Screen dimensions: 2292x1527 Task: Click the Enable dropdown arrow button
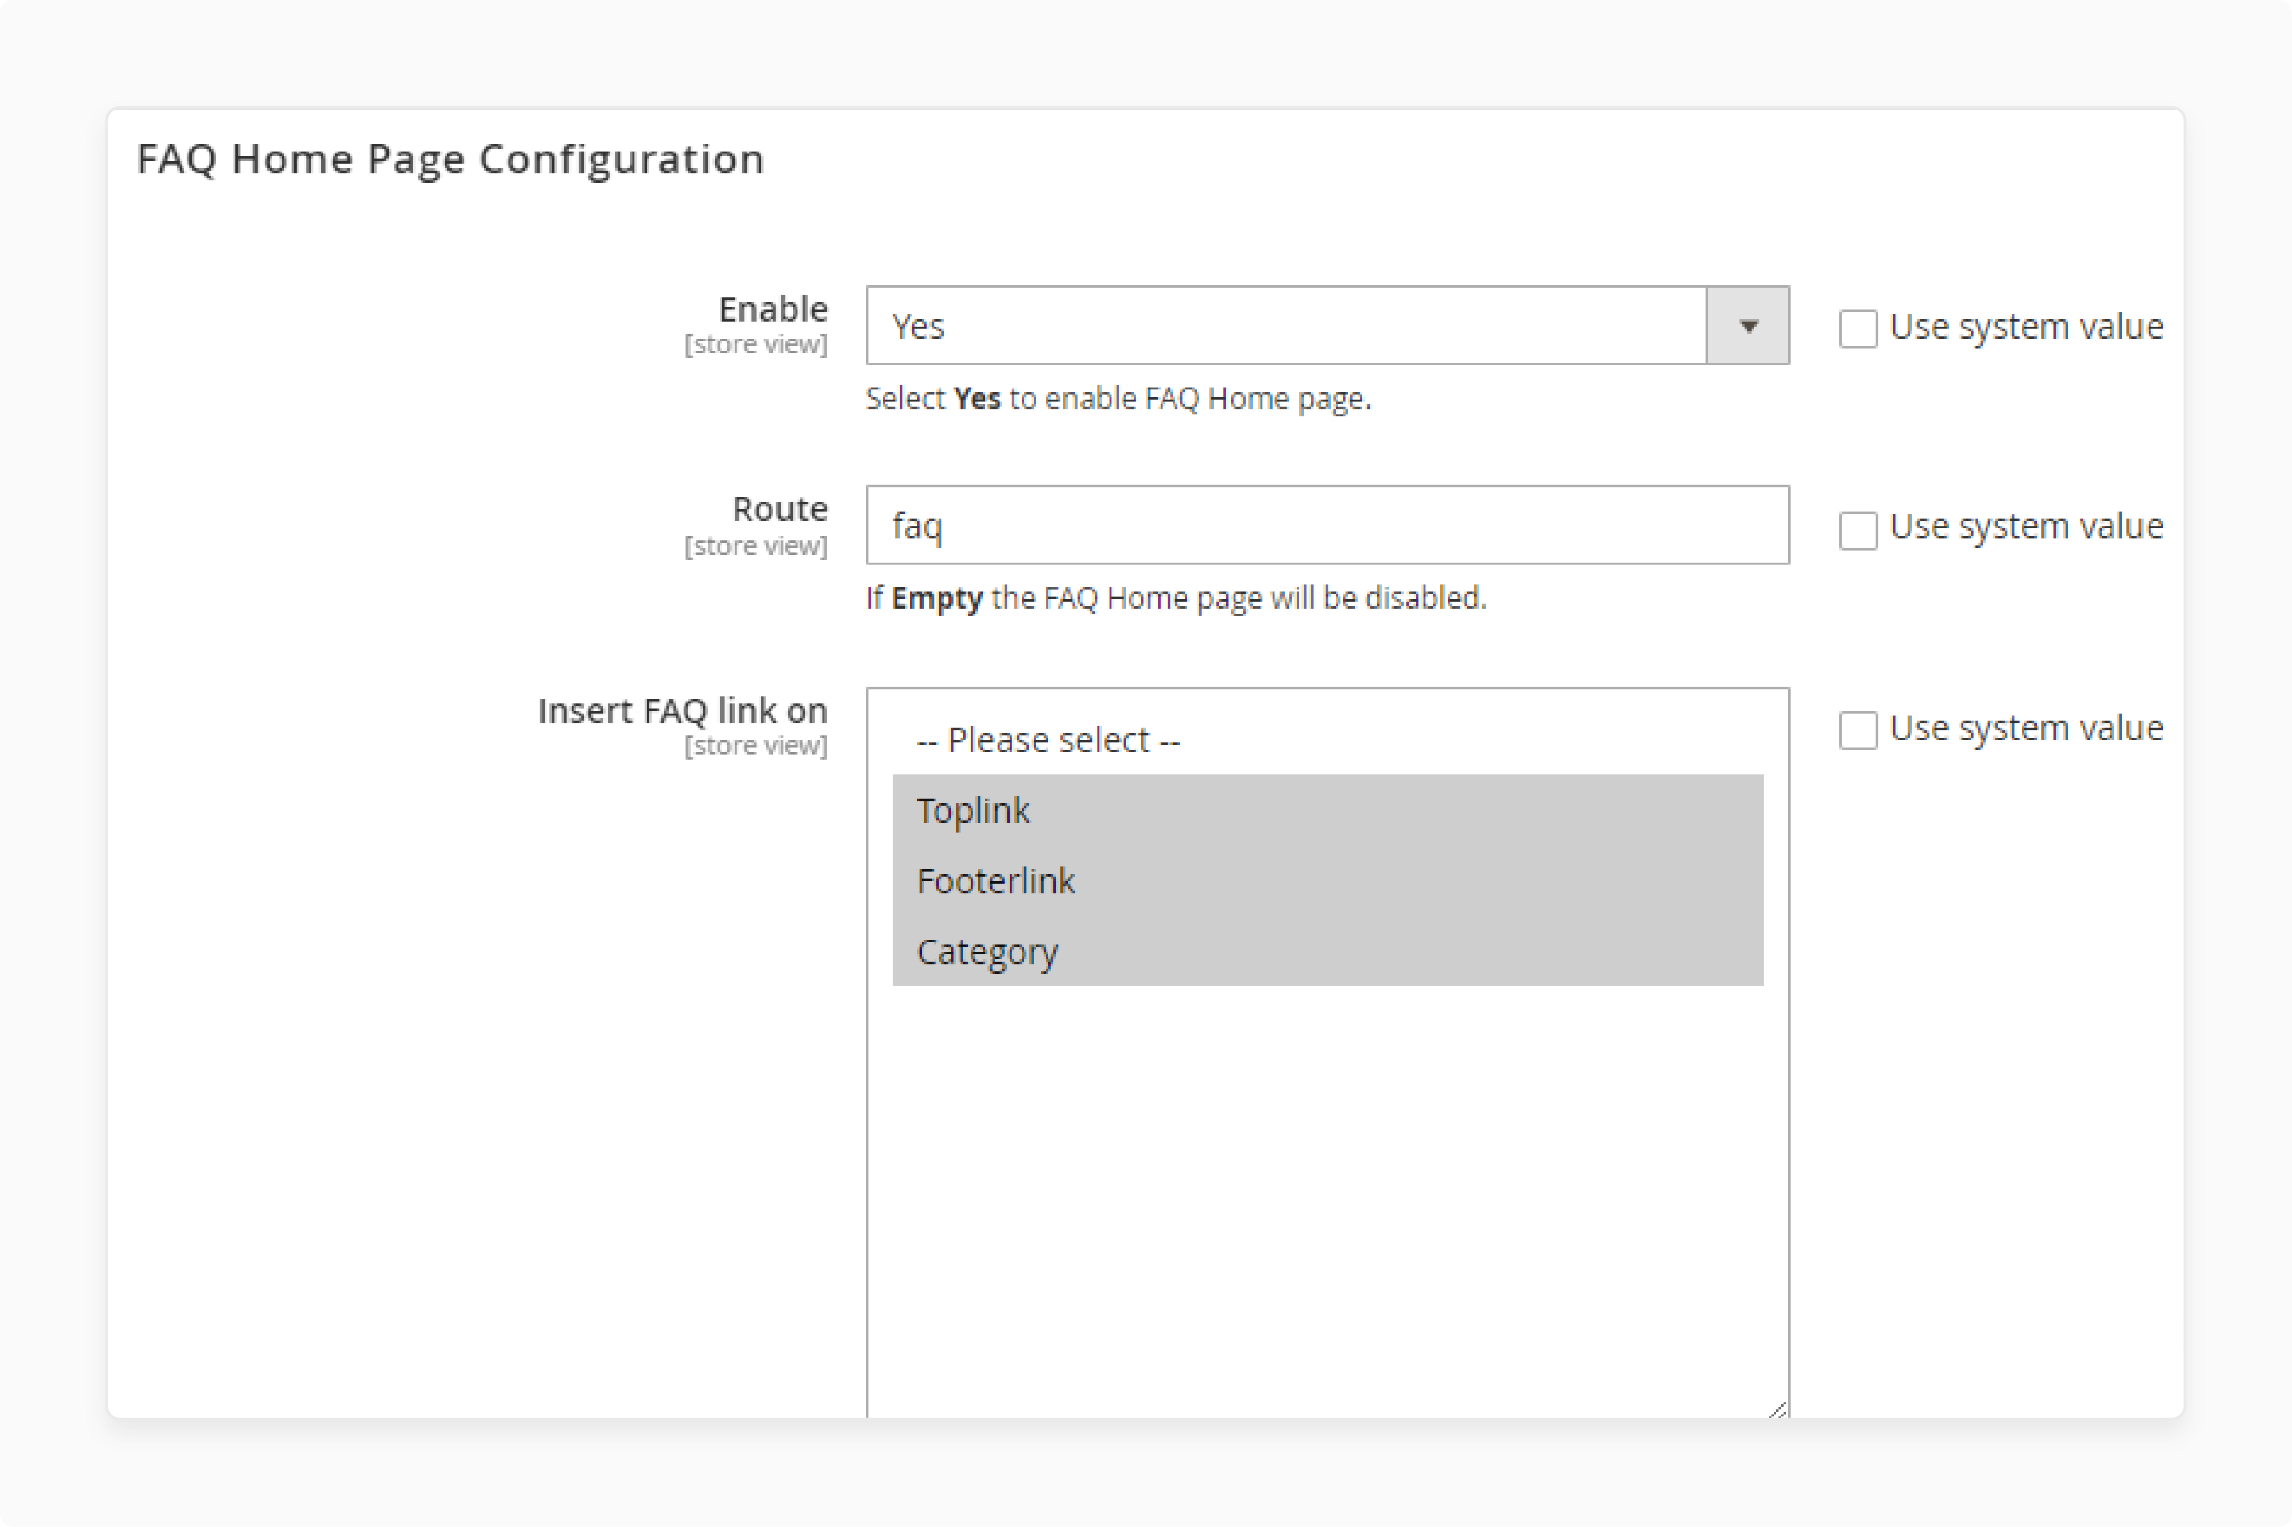click(1748, 325)
